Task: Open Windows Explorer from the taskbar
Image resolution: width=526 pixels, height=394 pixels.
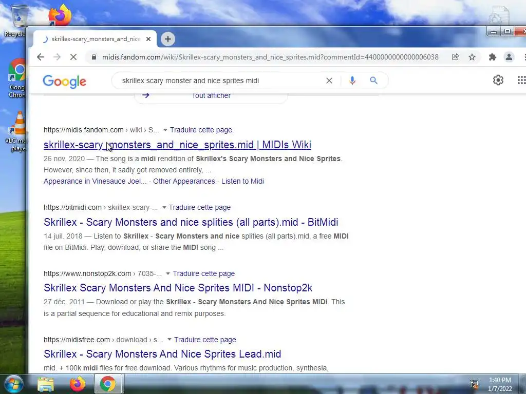Action: pos(46,384)
